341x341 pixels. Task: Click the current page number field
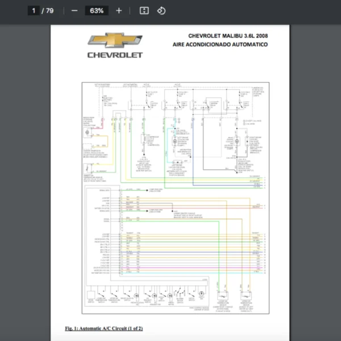click(x=34, y=11)
